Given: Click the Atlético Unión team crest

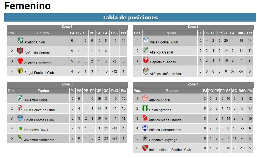Looking at the screenshot, I should point(20,41).
